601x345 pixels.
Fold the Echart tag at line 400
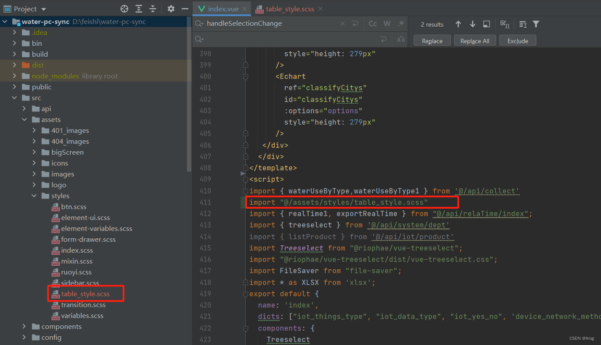pos(245,76)
